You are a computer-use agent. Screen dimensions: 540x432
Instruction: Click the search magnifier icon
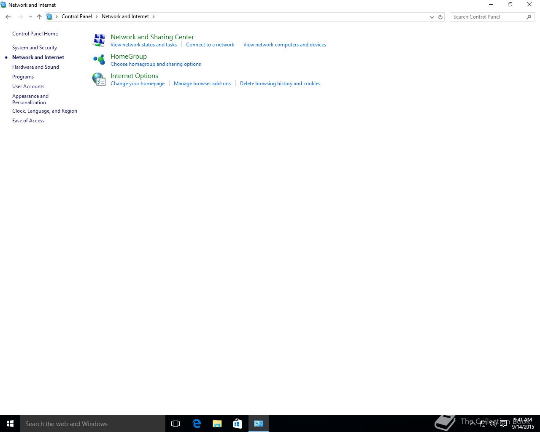click(529, 17)
